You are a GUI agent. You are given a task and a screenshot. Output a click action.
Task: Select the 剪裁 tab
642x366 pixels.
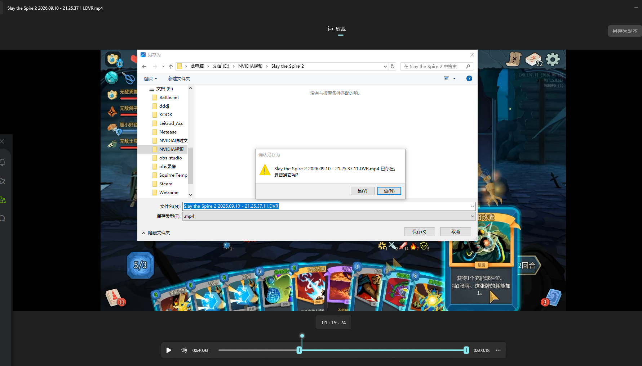pos(336,29)
